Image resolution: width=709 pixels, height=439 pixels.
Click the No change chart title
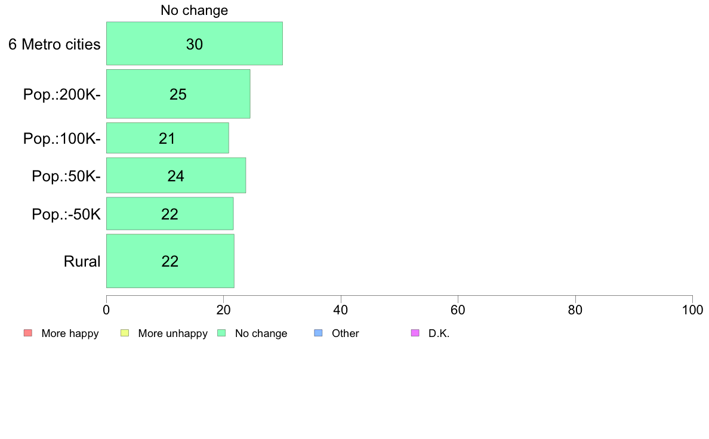click(195, 10)
